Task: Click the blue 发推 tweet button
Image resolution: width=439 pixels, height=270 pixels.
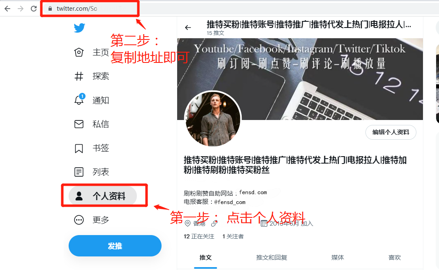Action: point(115,246)
